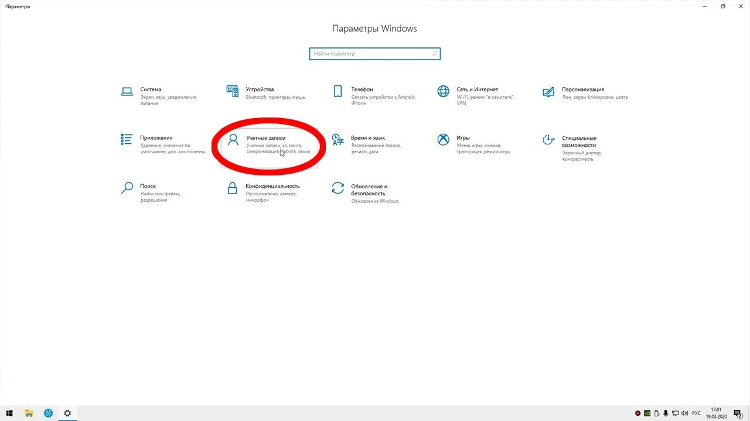The width and height of the screenshot is (750, 421).
Task: Open the blue round taskbar app
Action: pyautogui.click(x=48, y=413)
